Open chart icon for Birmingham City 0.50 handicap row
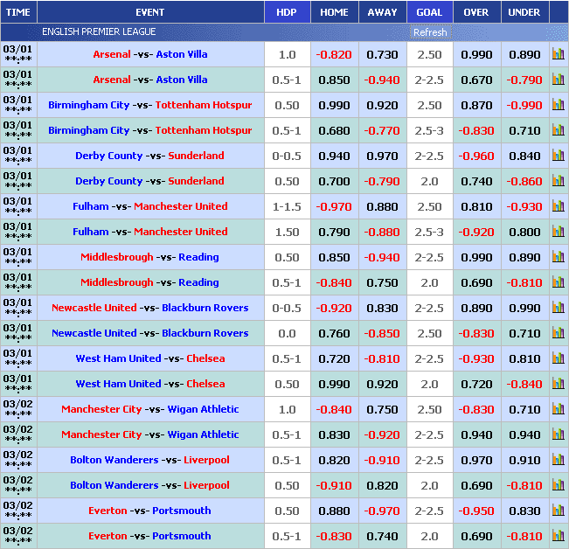Viewport: 569px width, 549px height. pos(559,105)
